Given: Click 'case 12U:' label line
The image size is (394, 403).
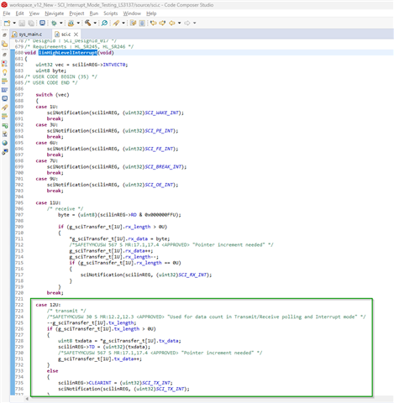Looking at the screenshot, I should [x=48, y=305].
